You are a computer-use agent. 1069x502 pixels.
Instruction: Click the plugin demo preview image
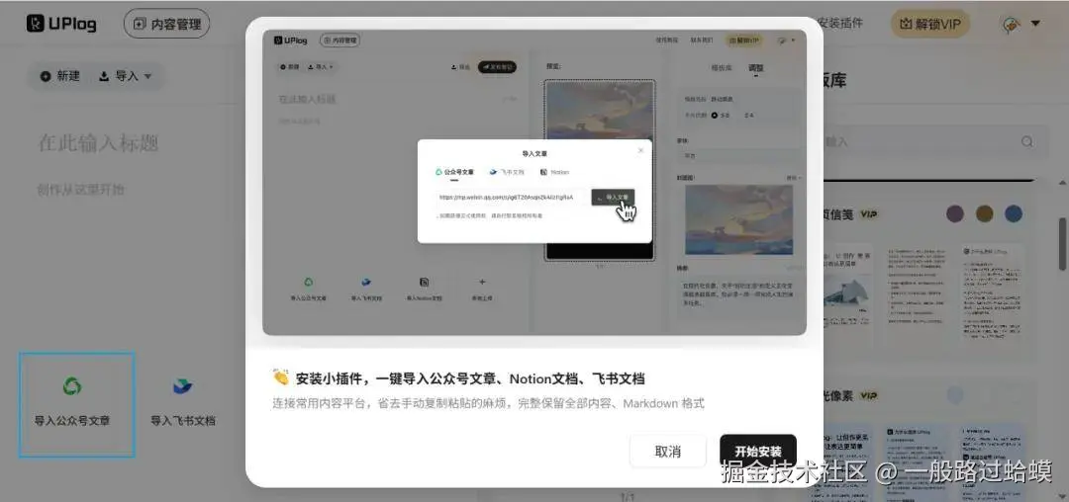point(534,182)
